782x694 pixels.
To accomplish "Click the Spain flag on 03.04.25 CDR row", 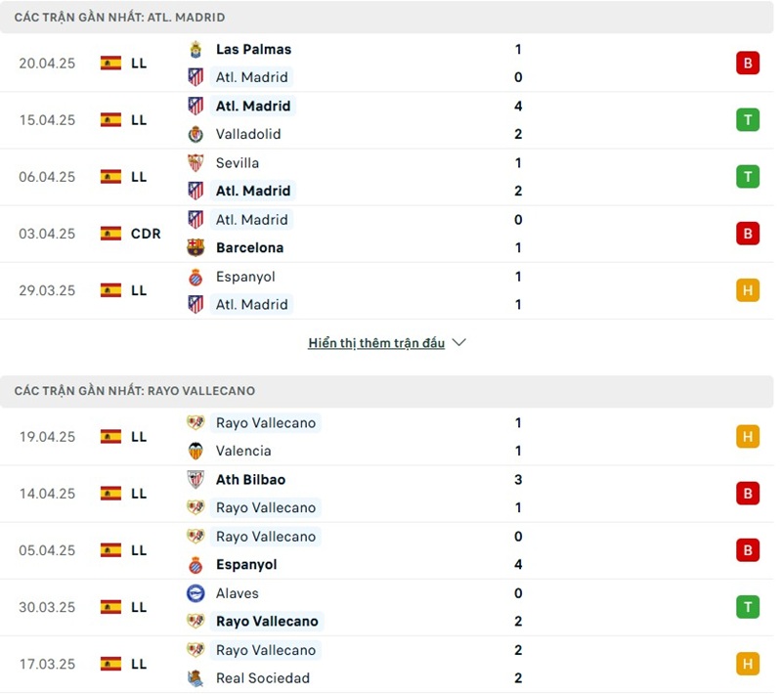I will [x=110, y=234].
